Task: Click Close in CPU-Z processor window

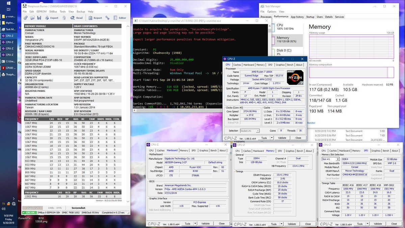Action: [x=298, y=138]
